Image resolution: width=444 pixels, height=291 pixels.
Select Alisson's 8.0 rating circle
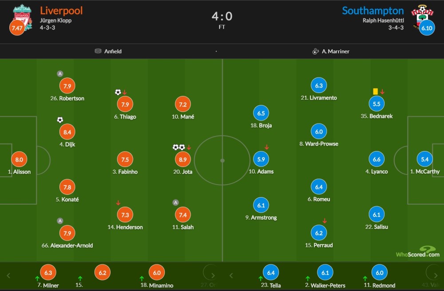click(x=19, y=159)
